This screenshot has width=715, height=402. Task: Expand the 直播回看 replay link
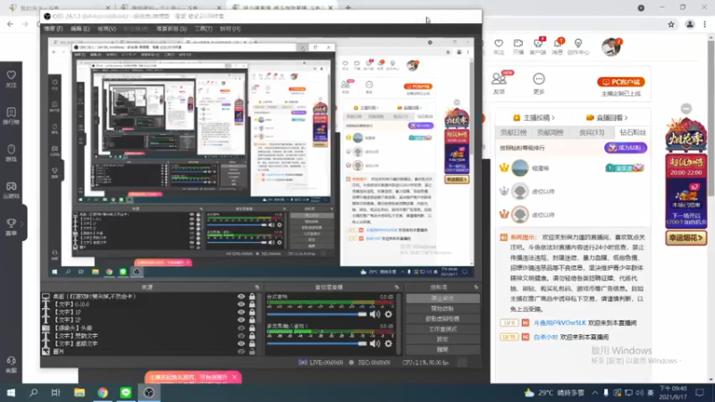(x=607, y=118)
